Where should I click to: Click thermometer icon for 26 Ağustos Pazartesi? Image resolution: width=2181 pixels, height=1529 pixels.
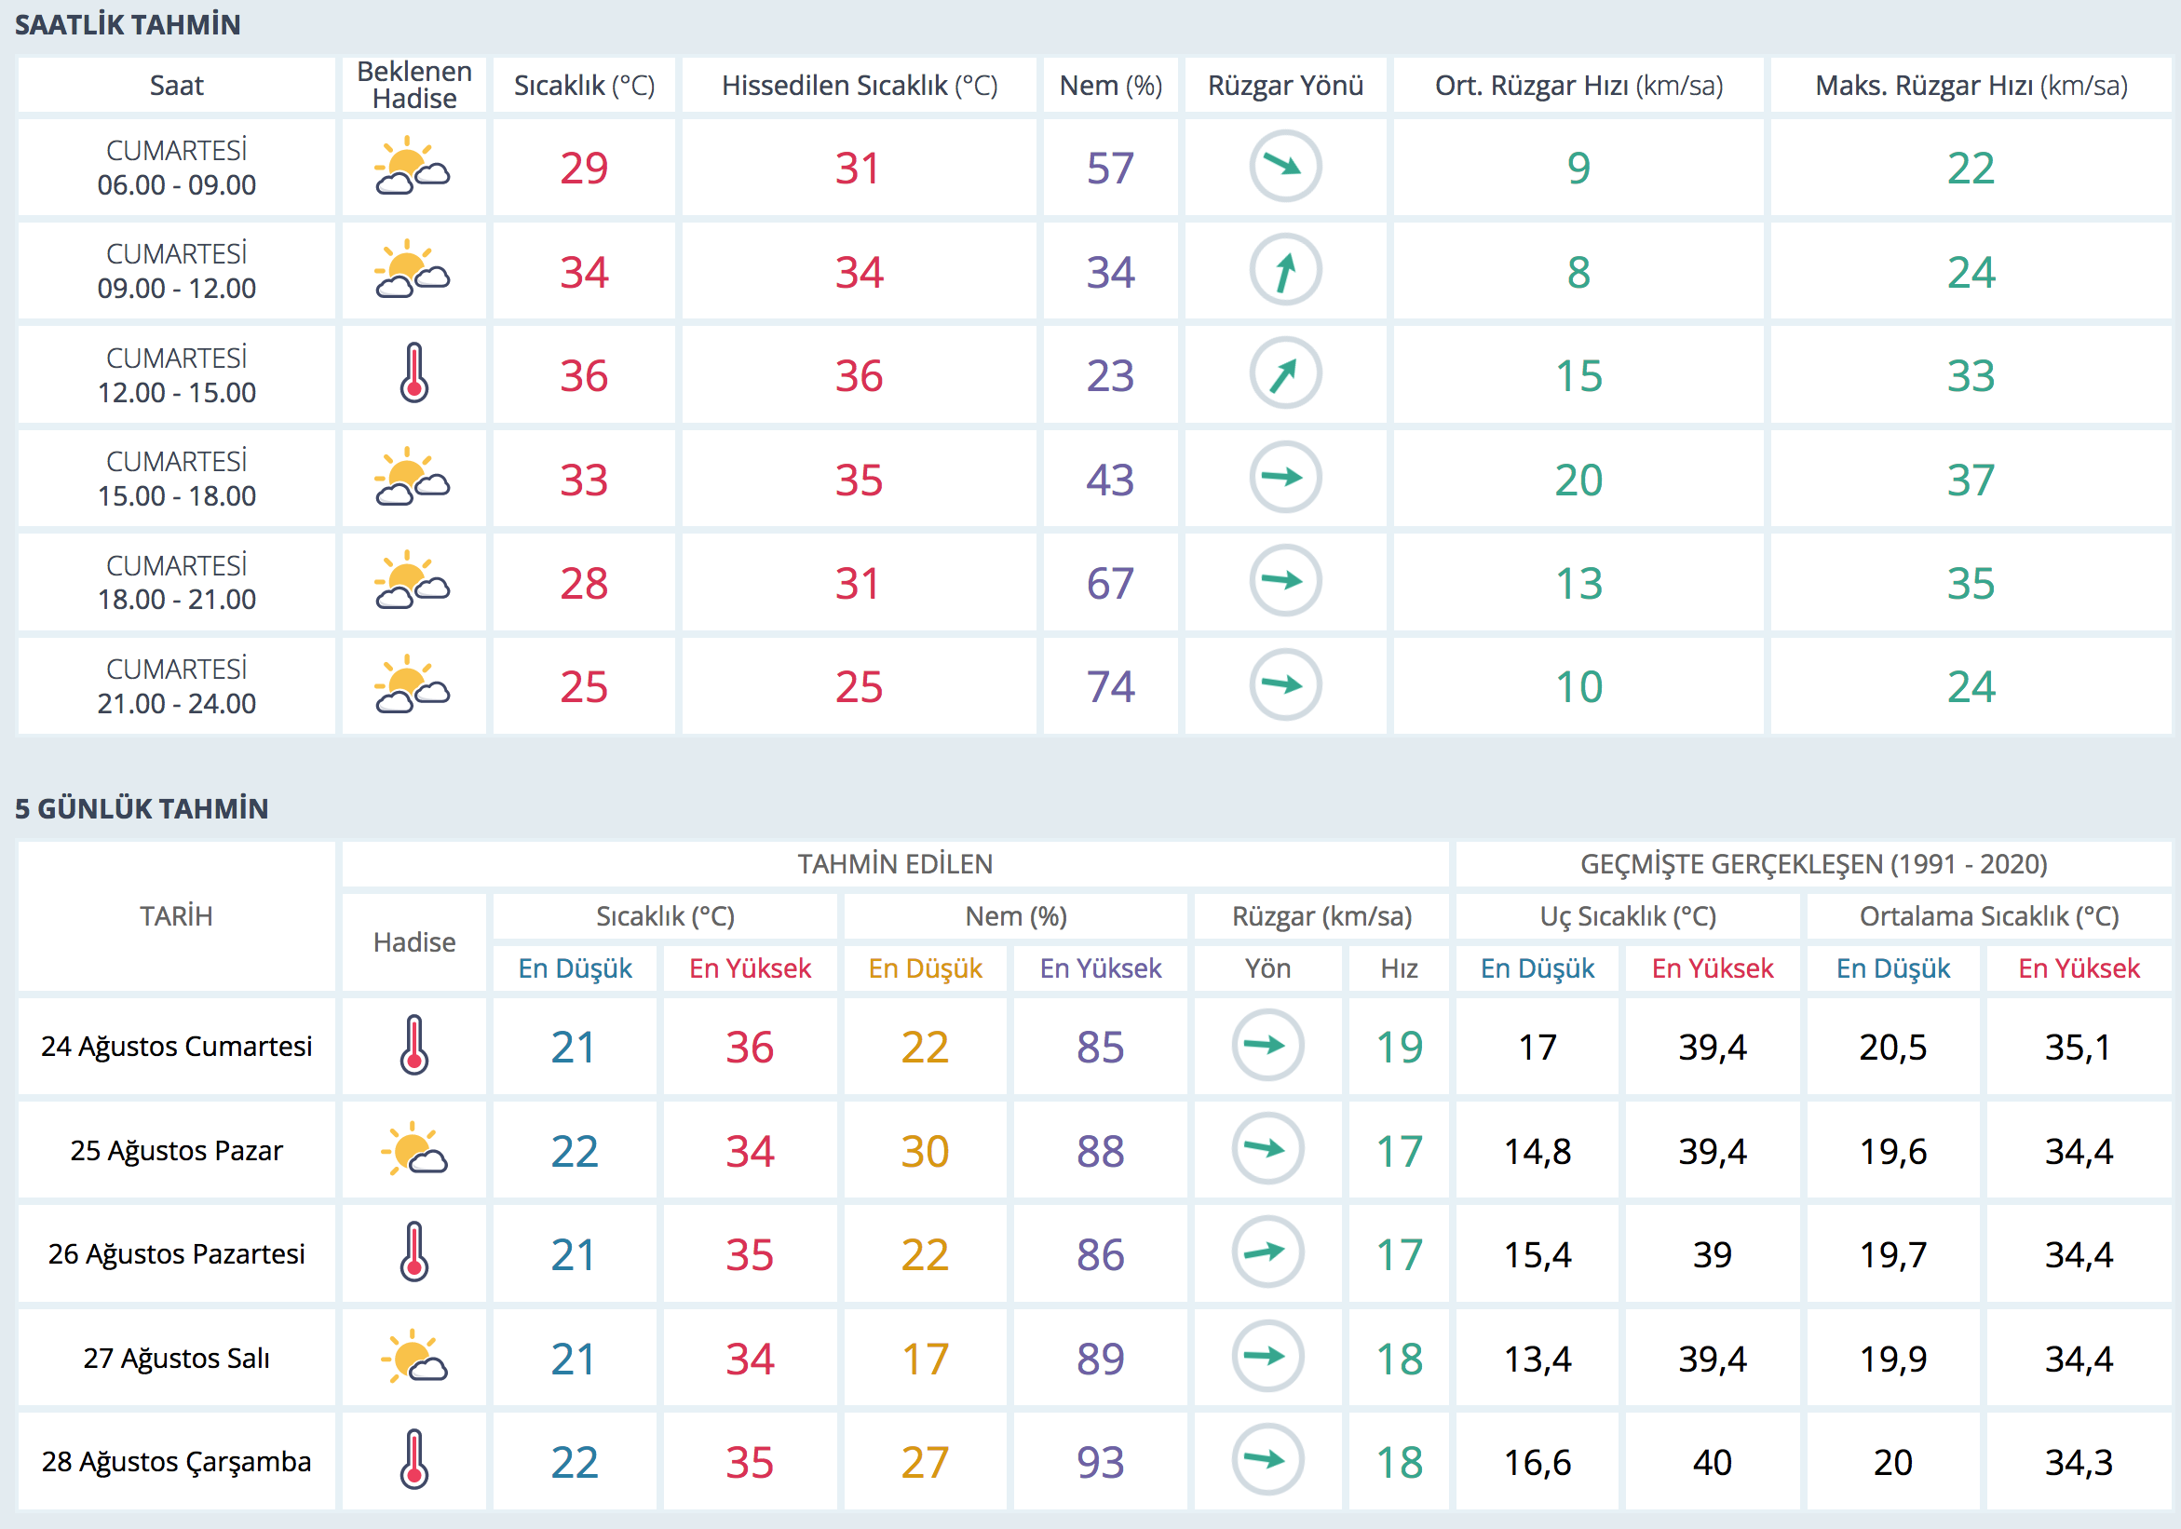coord(413,1252)
